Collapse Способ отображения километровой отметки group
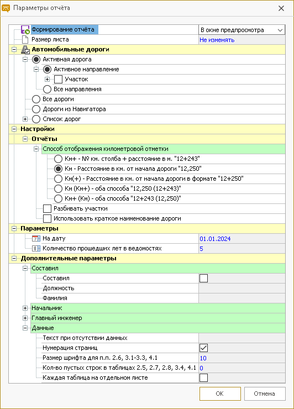 (x=36, y=149)
